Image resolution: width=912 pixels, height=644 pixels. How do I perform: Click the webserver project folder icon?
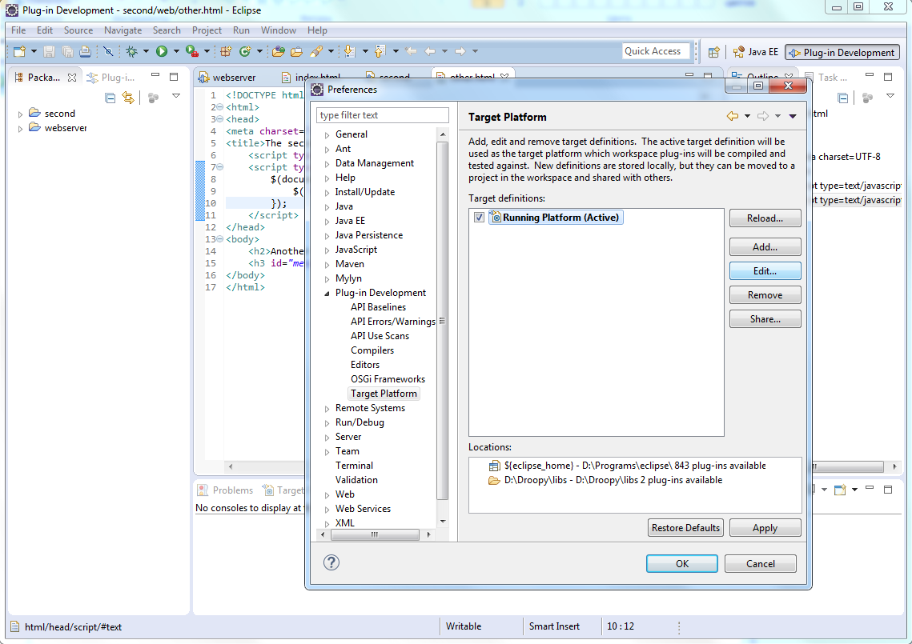pos(35,127)
